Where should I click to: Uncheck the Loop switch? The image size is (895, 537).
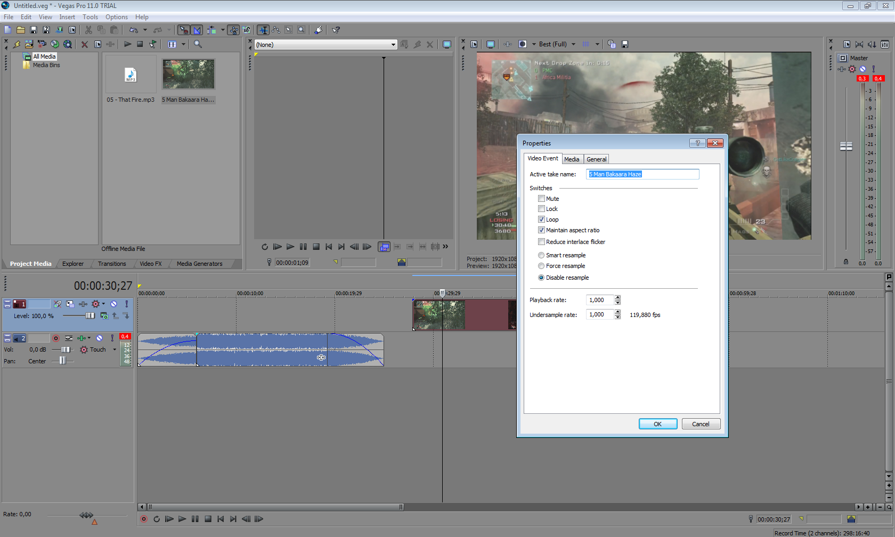[541, 219]
